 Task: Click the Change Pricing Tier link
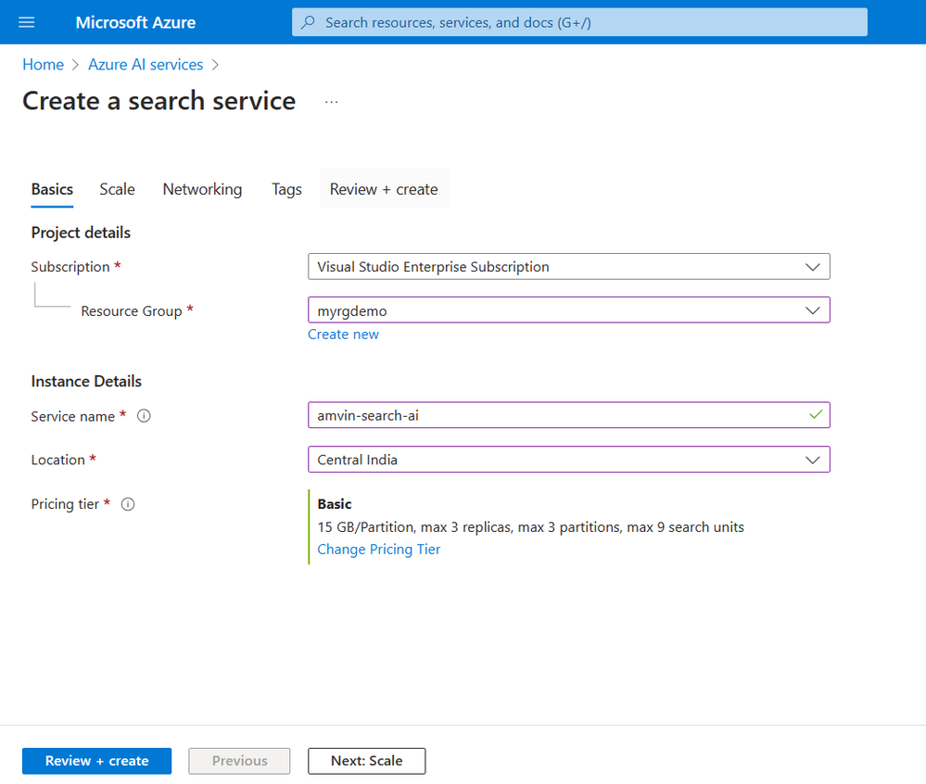pos(378,550)
